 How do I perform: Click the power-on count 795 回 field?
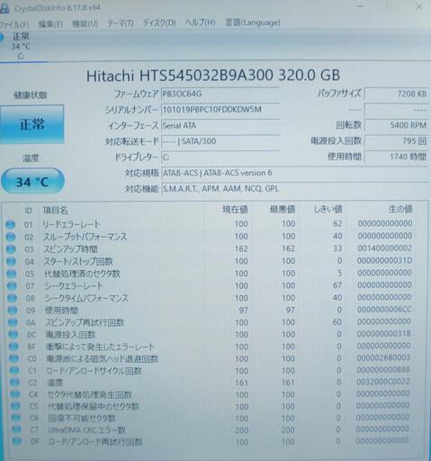coord(396,140)
